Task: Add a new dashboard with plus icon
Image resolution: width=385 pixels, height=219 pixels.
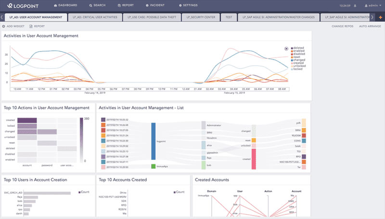Action: point(380,17)
